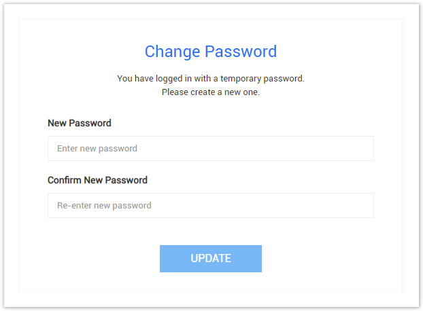
Task: Click the 'Please create a new one.' text
Action: tap(211, 92)
